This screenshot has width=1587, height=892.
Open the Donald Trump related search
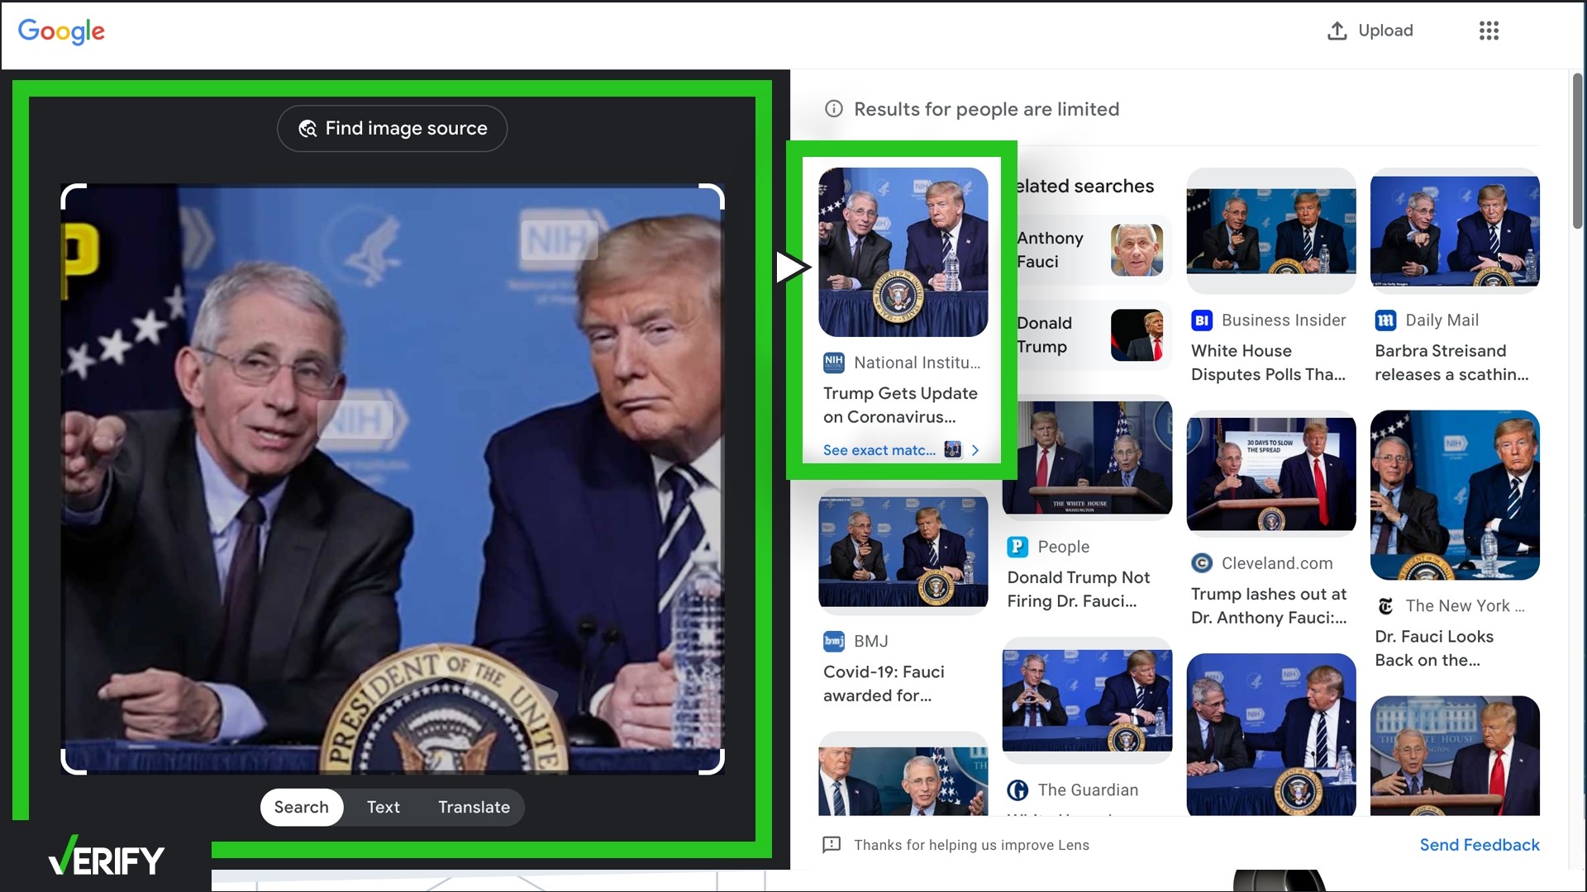(x=1091, y=334)
